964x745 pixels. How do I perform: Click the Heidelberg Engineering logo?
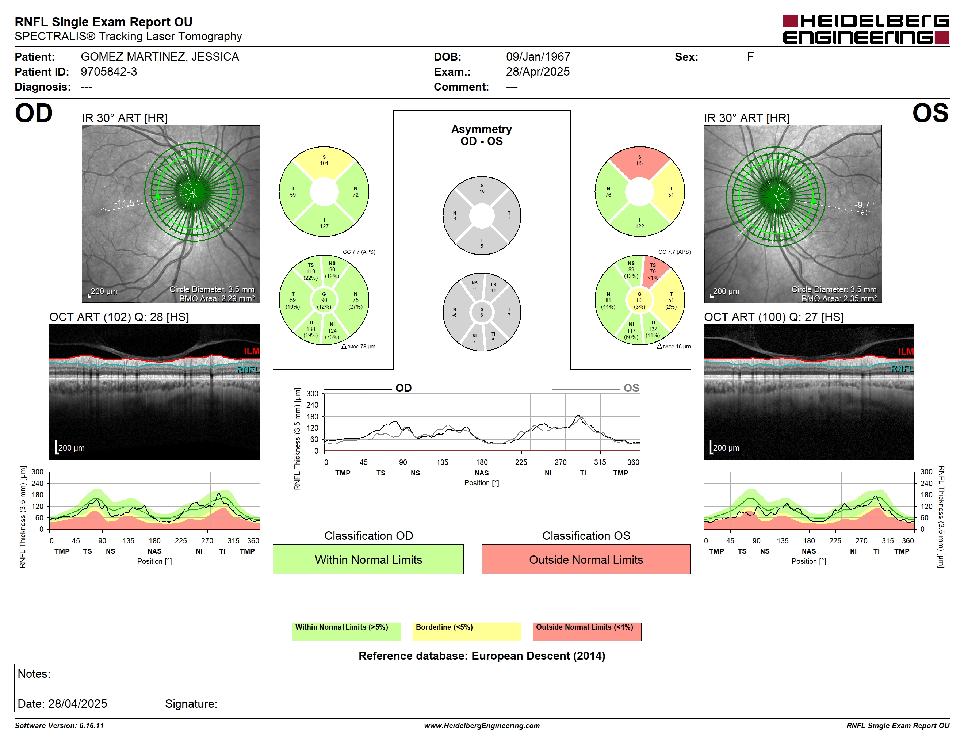click(865, 29)
